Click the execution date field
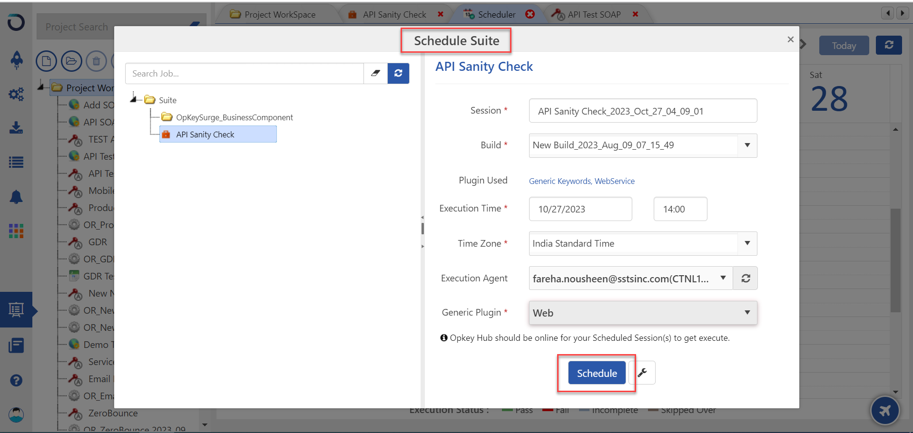 pyautogui.click(x=580, y=209)
